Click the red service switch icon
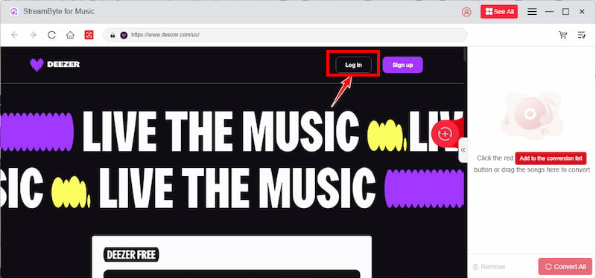This screenshot has width=596, height=278. (89, 35)
